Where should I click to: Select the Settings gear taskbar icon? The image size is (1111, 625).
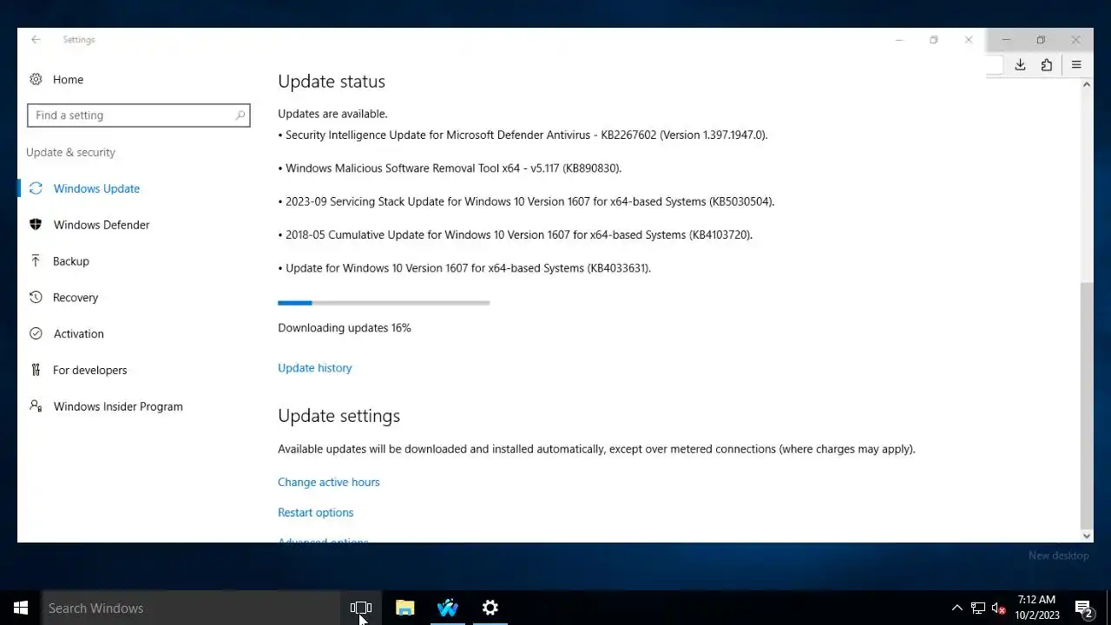click(x=490, y=608)
